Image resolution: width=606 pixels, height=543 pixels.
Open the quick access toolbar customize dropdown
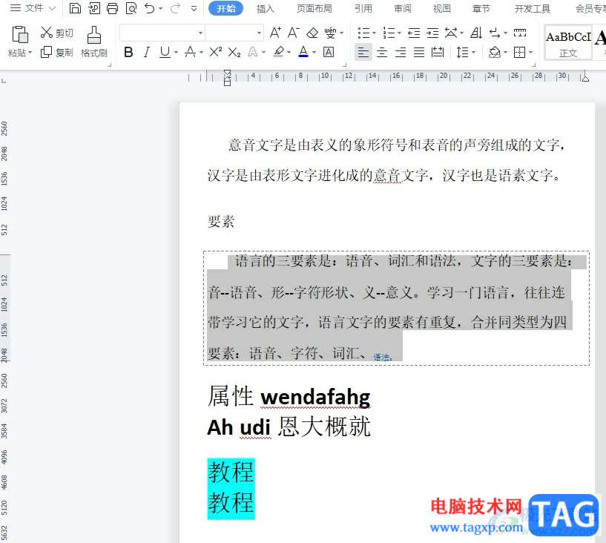click(194, 8)
